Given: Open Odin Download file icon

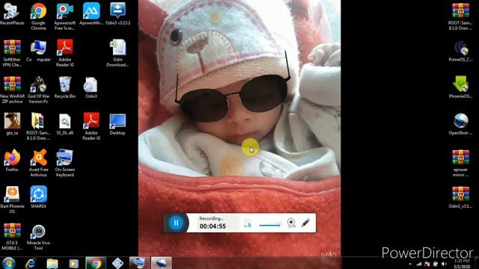Looking at the screenshot, I should (x=118, y=53).
